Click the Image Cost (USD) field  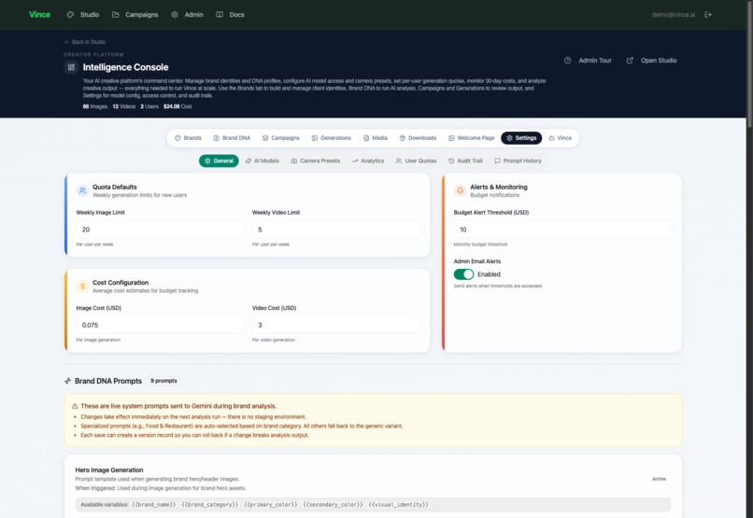160,325
